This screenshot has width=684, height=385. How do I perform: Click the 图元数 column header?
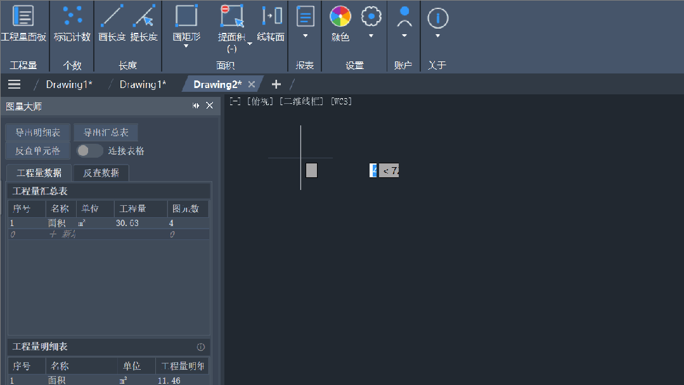(x=188, y=208)
